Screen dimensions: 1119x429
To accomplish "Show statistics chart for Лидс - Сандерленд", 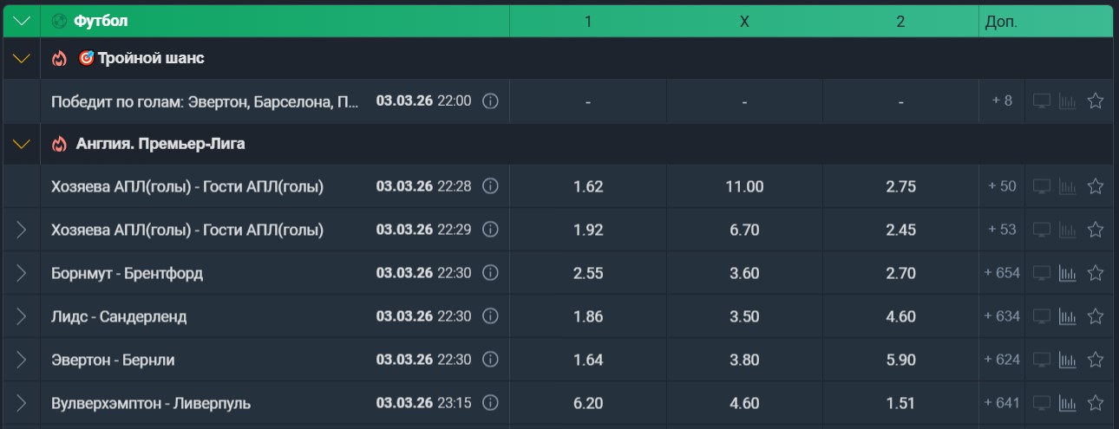I will pyautogui.click(x=1068, y=316).
